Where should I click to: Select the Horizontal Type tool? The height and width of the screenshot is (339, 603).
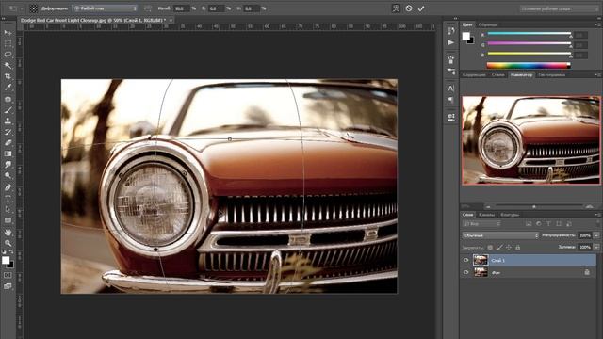tap(8, 199)
